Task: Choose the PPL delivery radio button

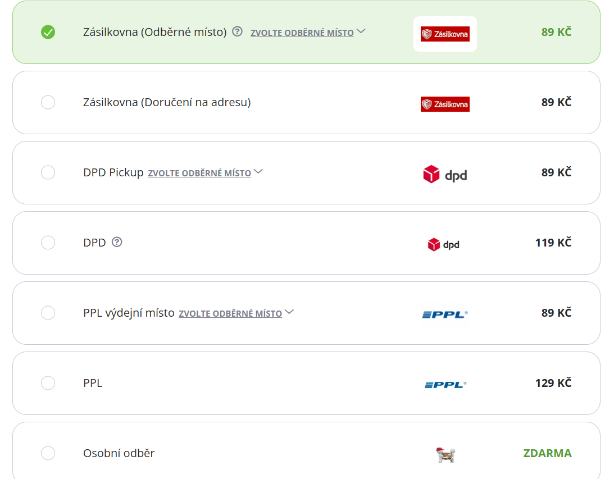Action: coord(48,383)
